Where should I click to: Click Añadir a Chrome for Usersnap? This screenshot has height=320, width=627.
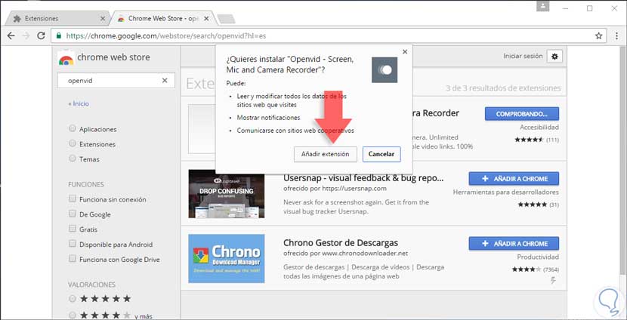(x=514, y=179)
